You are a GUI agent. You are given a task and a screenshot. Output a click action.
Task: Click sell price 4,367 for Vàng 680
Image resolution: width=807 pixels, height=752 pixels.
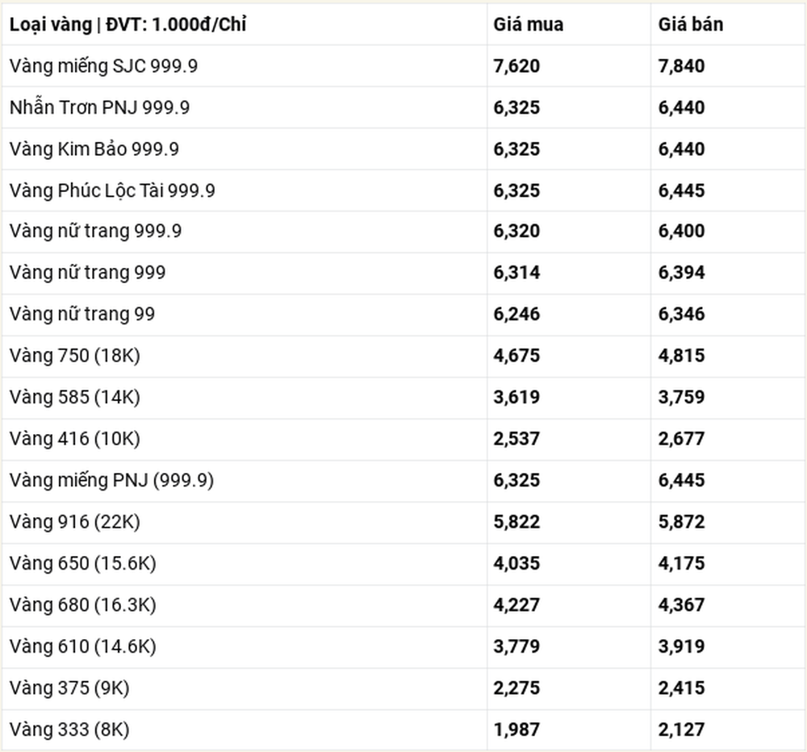pos(681,605)
